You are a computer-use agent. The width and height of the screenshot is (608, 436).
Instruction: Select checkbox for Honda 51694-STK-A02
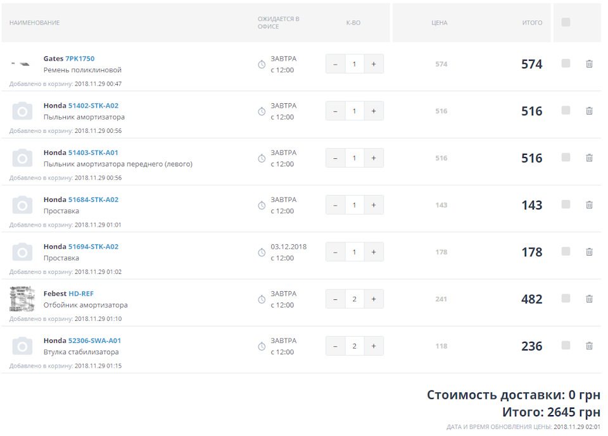coord(566,251)
